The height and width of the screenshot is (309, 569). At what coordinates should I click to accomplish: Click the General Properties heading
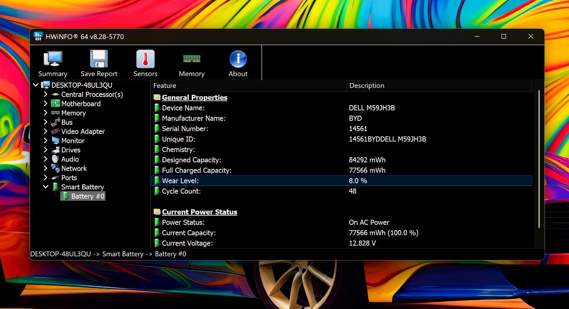(195, 97)
